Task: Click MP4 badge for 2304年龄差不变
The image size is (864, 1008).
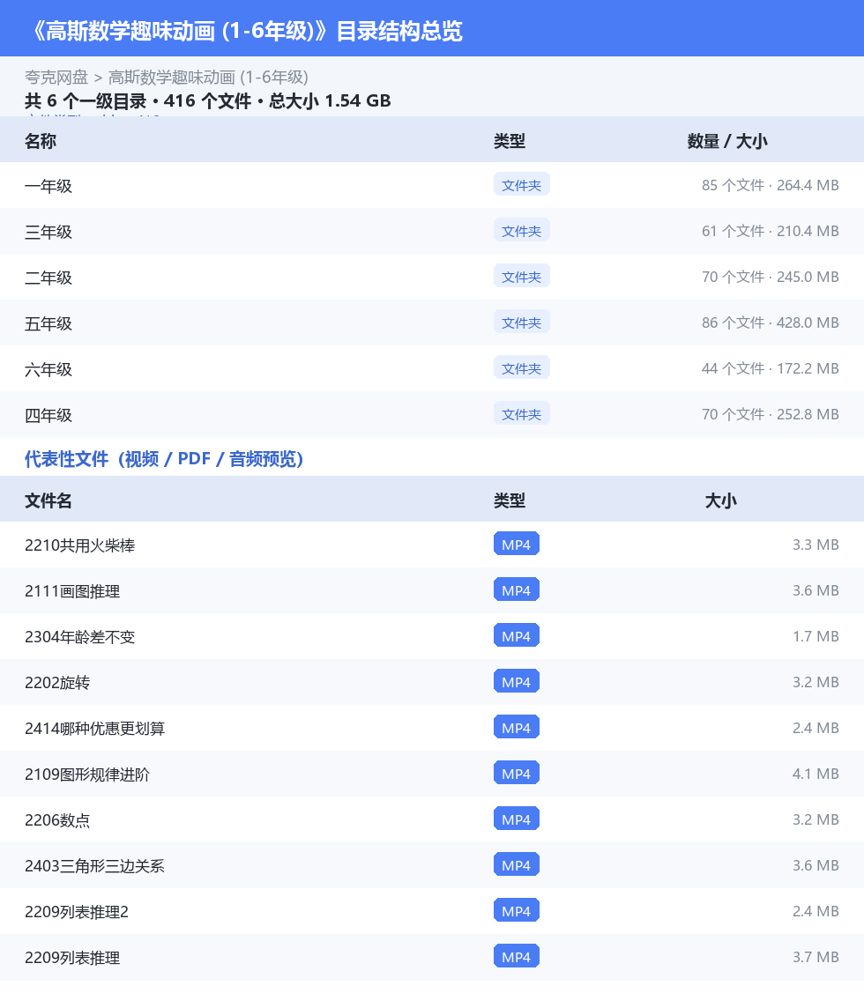Action: coord(517,636)
